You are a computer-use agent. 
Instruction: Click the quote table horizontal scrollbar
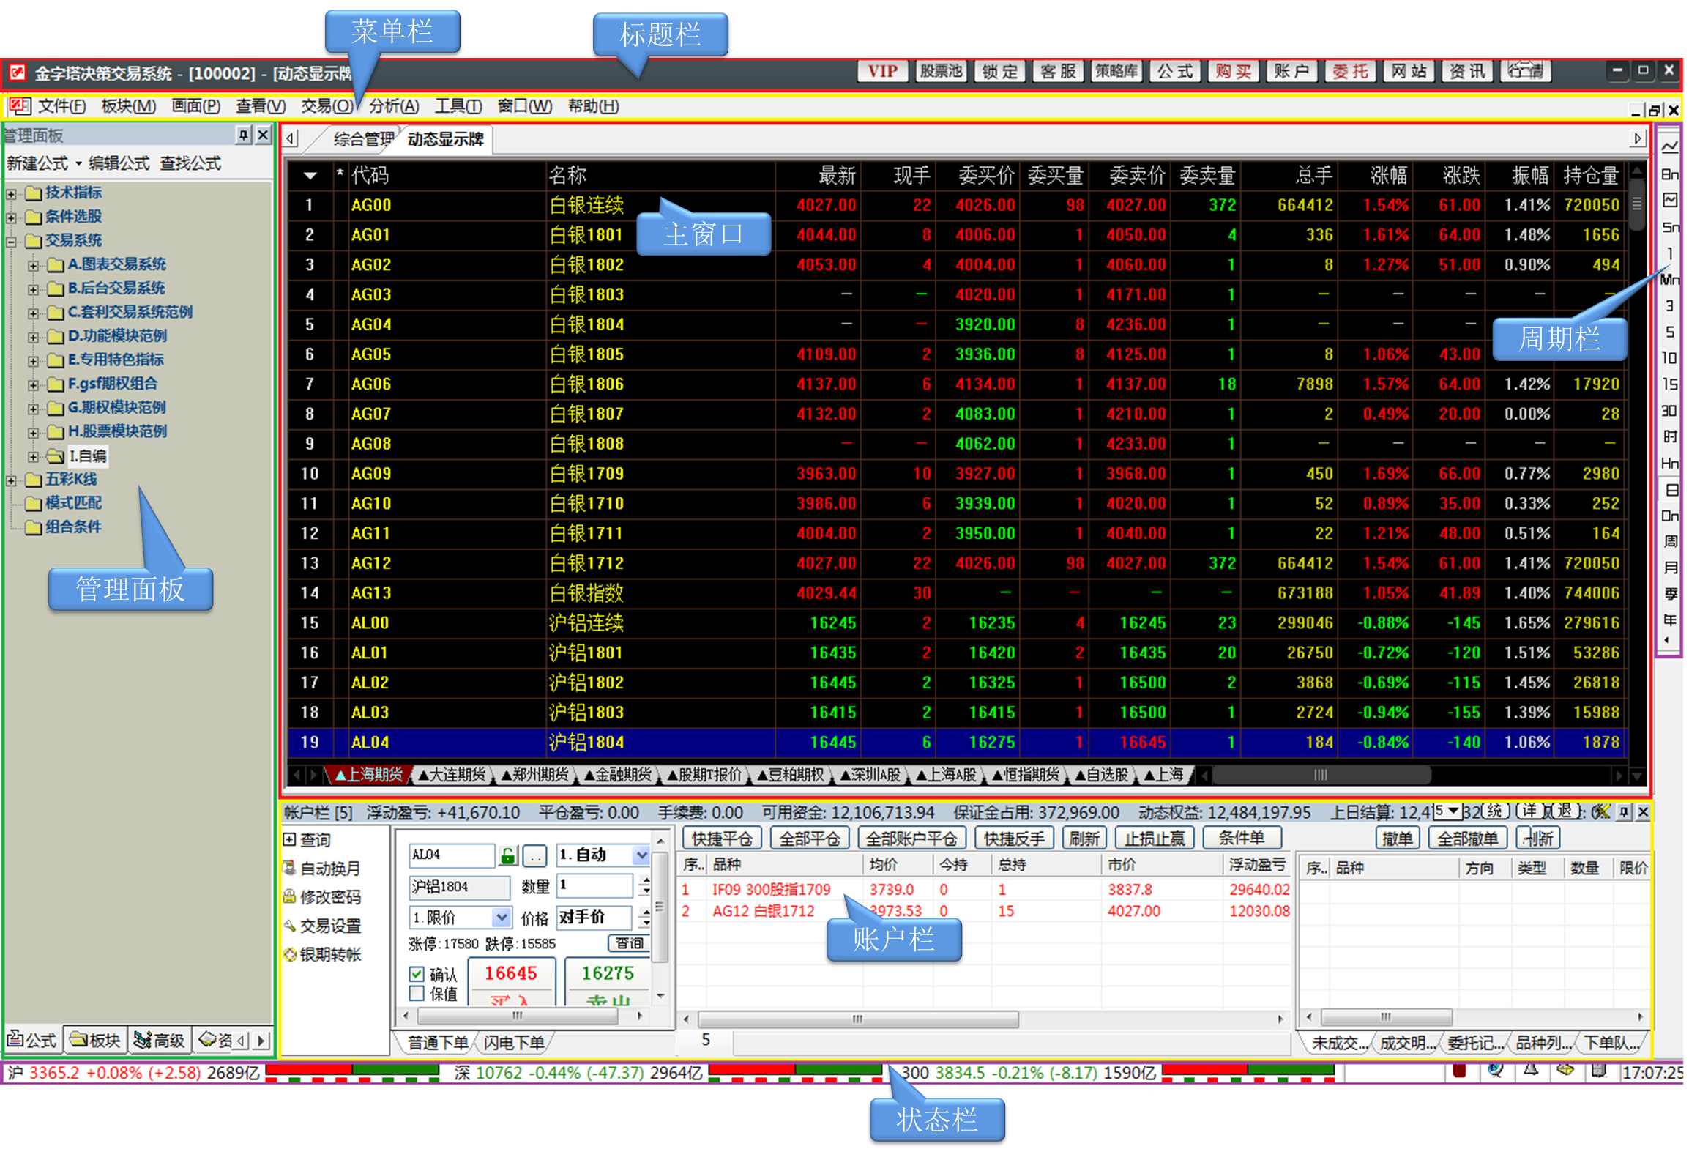[x=1320, y=775]
